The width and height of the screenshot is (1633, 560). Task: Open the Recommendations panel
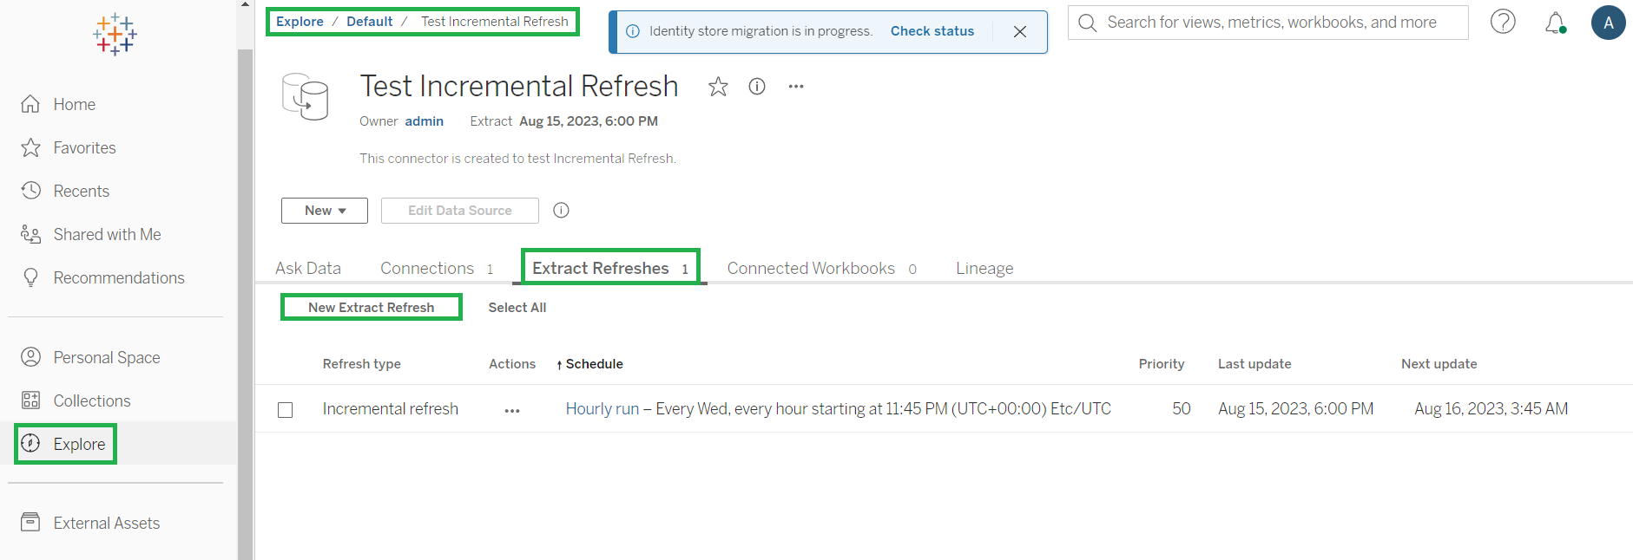coord(119,277)
